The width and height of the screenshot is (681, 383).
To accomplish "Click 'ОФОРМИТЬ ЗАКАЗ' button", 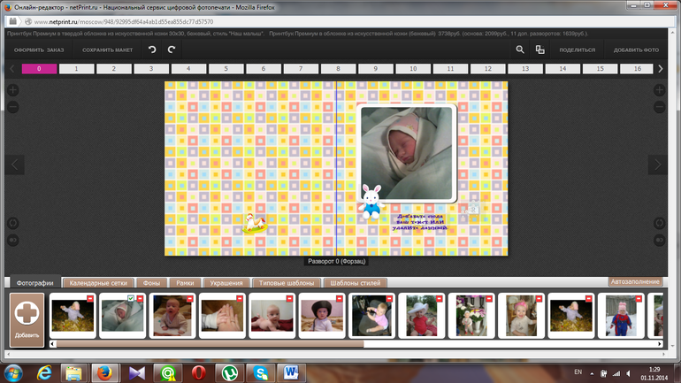I will pos(39,50).
